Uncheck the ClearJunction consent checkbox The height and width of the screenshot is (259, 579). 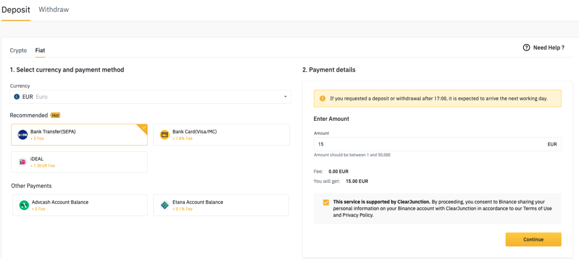point(326,202)
